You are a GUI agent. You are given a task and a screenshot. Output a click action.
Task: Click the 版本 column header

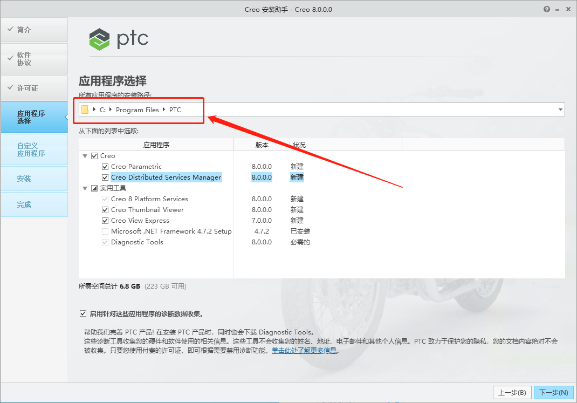(262, 145)
